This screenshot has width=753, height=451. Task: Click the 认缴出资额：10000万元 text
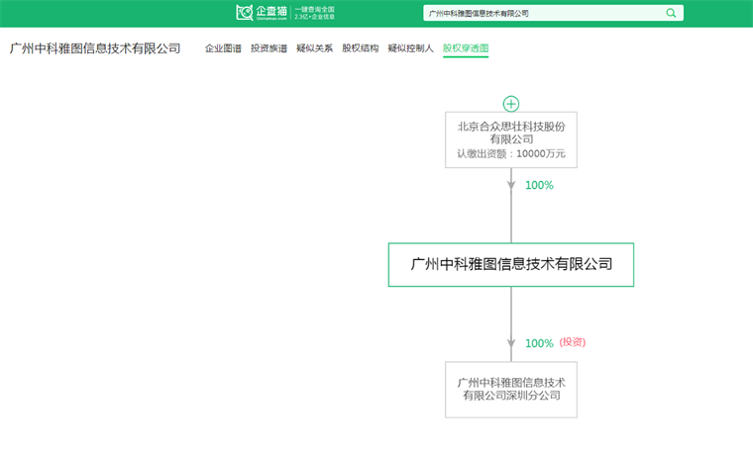pyautogui.click(x=511, y=154)
